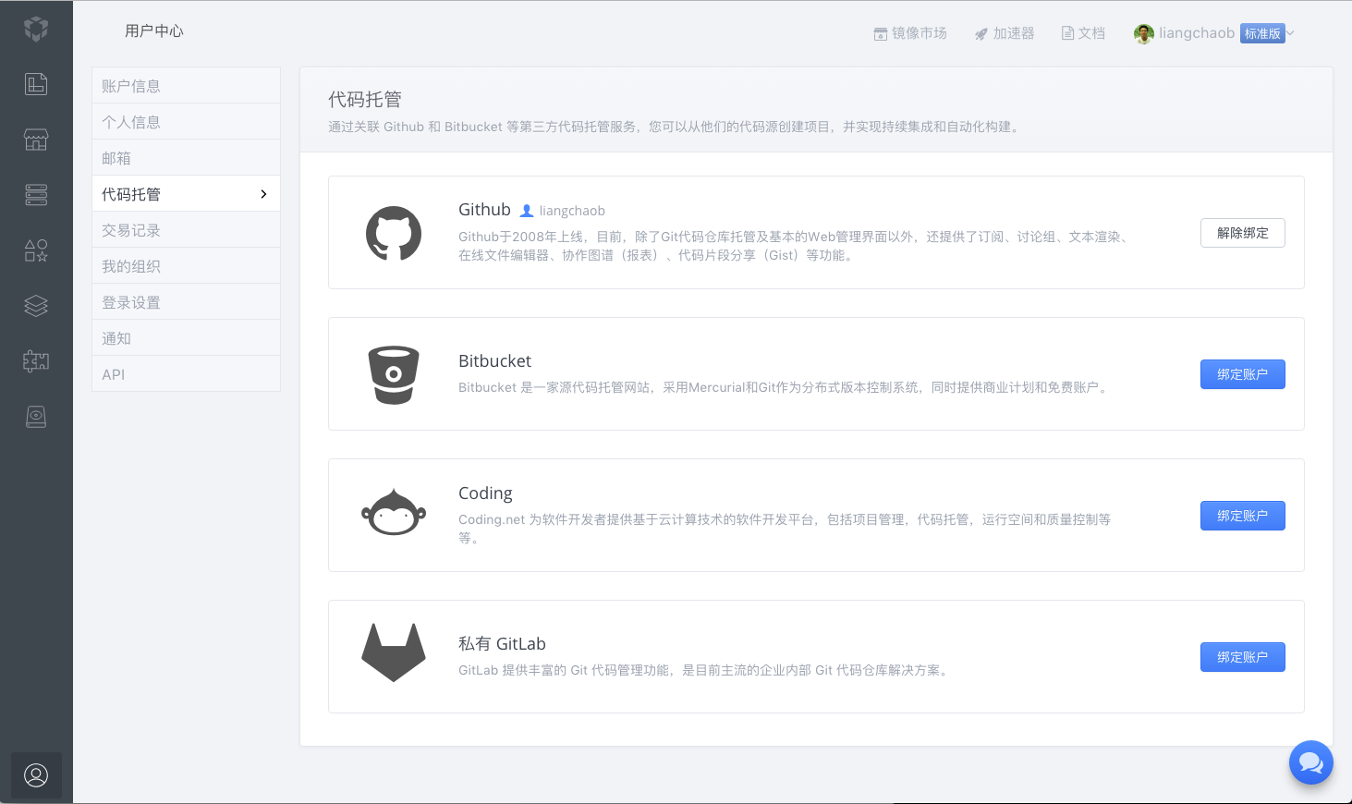Click the 用户中心 page title
The width and height of the screenshot is (1352, 804).
click(154, 30)
